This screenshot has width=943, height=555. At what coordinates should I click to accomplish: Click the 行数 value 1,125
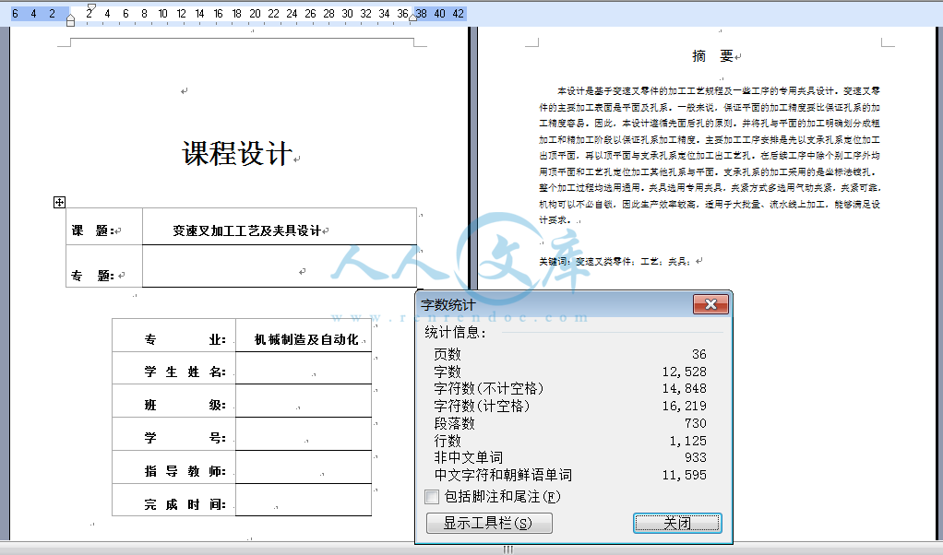[x=688, y=441]
